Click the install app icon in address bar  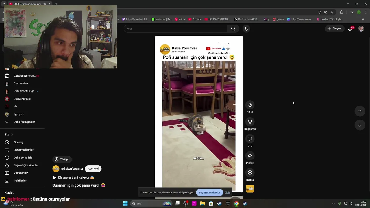tap(319, 12)
